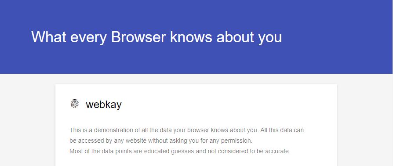Click the gray page margin right of the card

coord(365,120)
